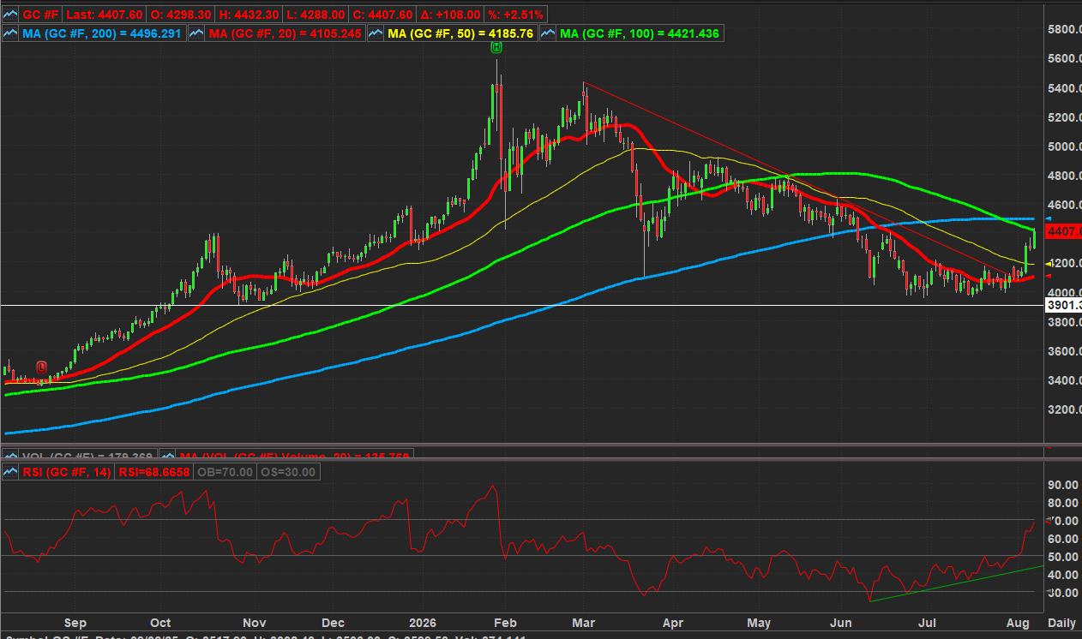Image resolution: width=1082 pixels, height=639 pixels.
Task: Open the MA (GC #F, 20) = 4105.245 study label
Action: [286, 33]
